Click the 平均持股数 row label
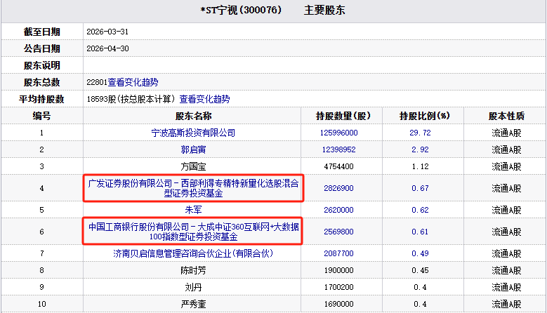Image resolution: width=547 pixels, height=313 pixels. coord(42,99)
